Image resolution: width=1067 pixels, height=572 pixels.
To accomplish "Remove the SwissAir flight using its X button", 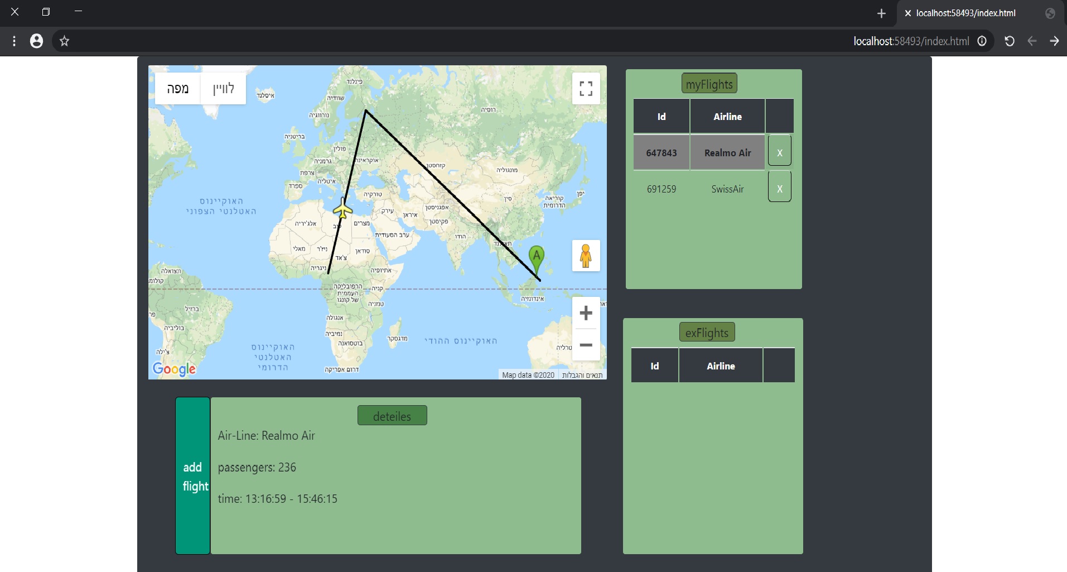I will click(779, 186).
